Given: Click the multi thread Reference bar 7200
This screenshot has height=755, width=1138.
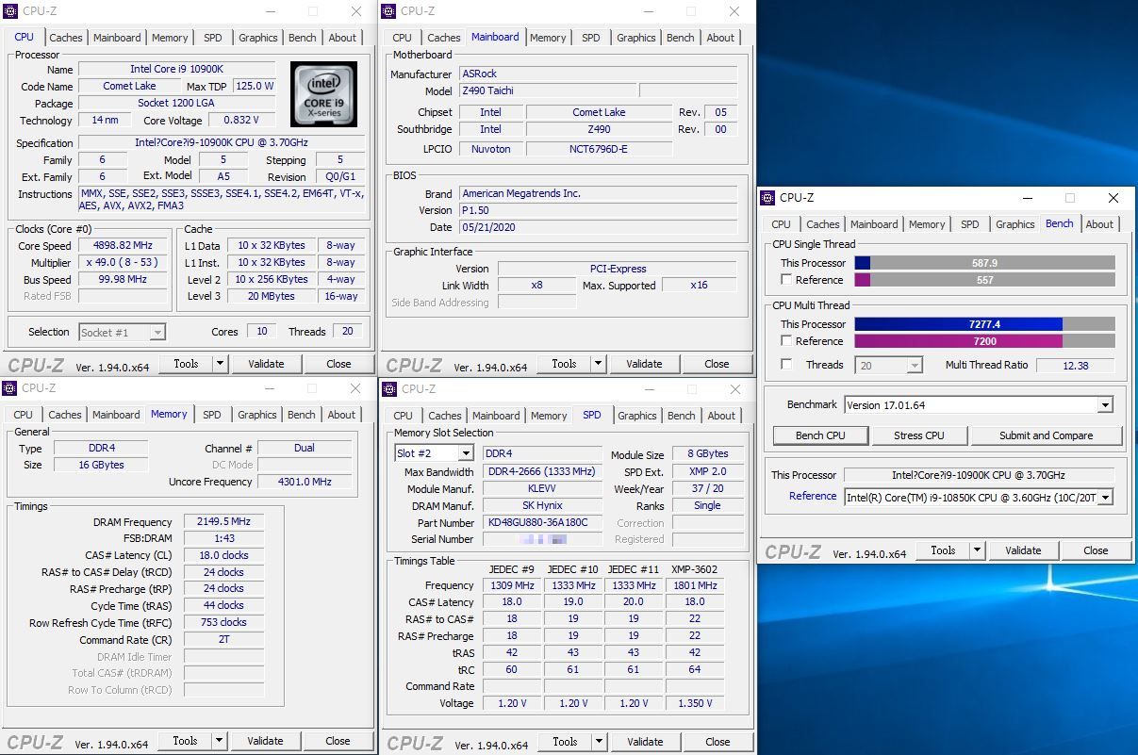Looking at the screenshot, I should (984, 341).
